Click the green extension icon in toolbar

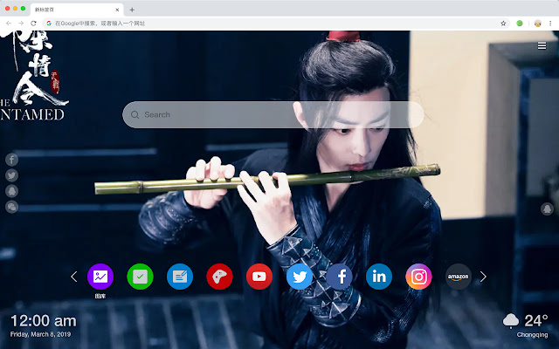coord(520,24)
